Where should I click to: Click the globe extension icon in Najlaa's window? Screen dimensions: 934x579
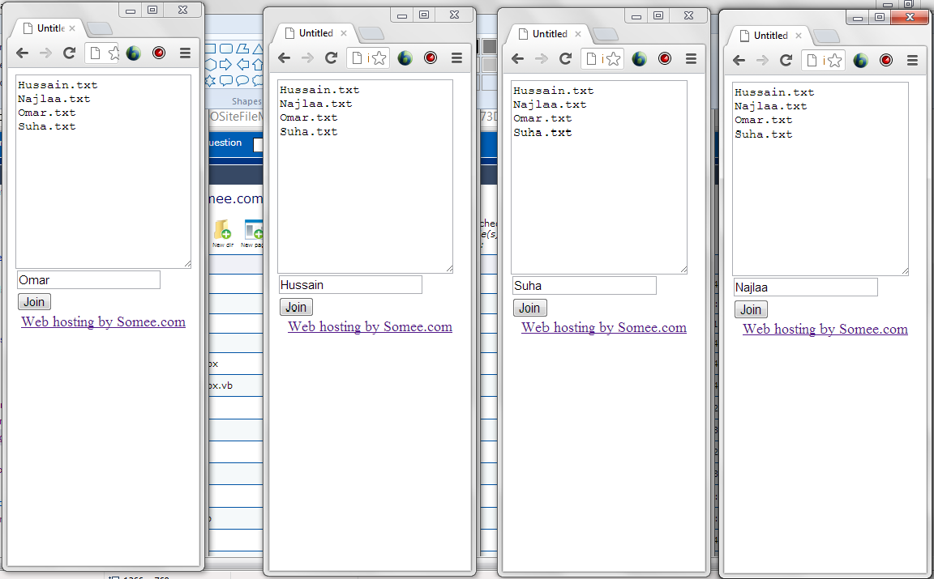860,61
